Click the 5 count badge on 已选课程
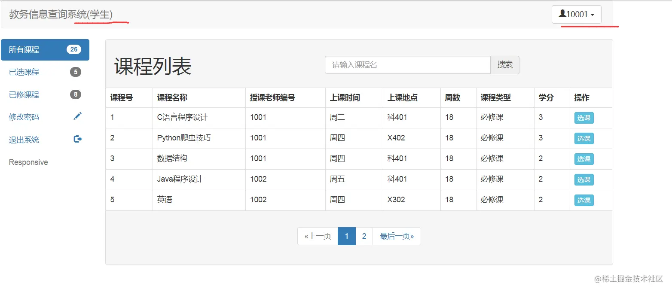 (76, 72)
